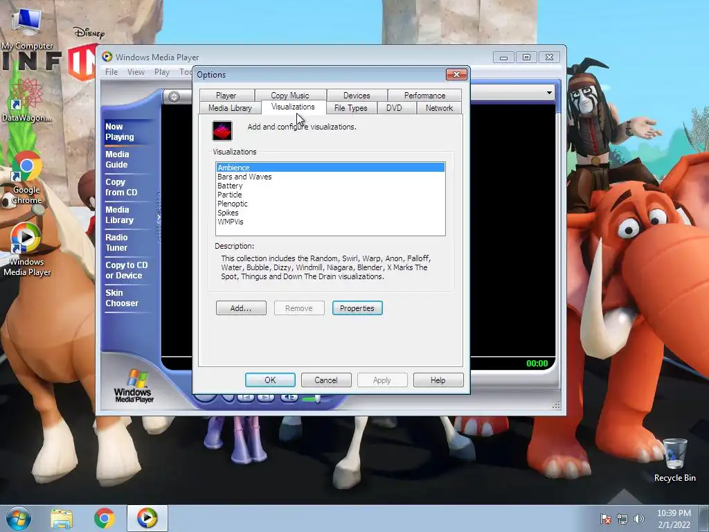Image resolution: width=709 pixels, height=532 pixels.
Task: Open the Copy Music tab
Action: click(x=290, y=96)
